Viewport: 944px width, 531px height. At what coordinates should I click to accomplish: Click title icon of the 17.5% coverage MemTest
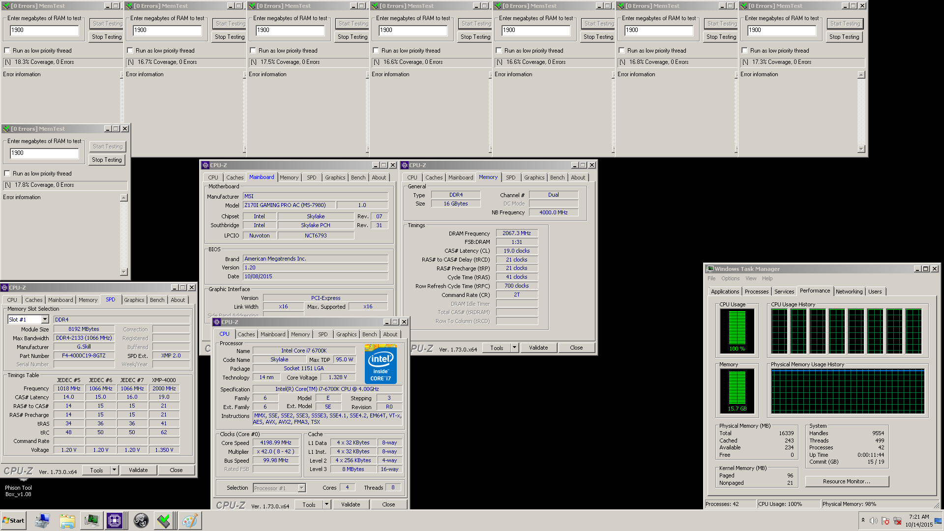click(x=252, y=6)
